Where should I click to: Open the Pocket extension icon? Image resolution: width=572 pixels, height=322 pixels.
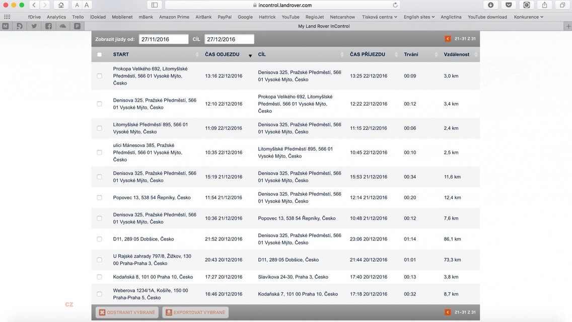point(509,5)
